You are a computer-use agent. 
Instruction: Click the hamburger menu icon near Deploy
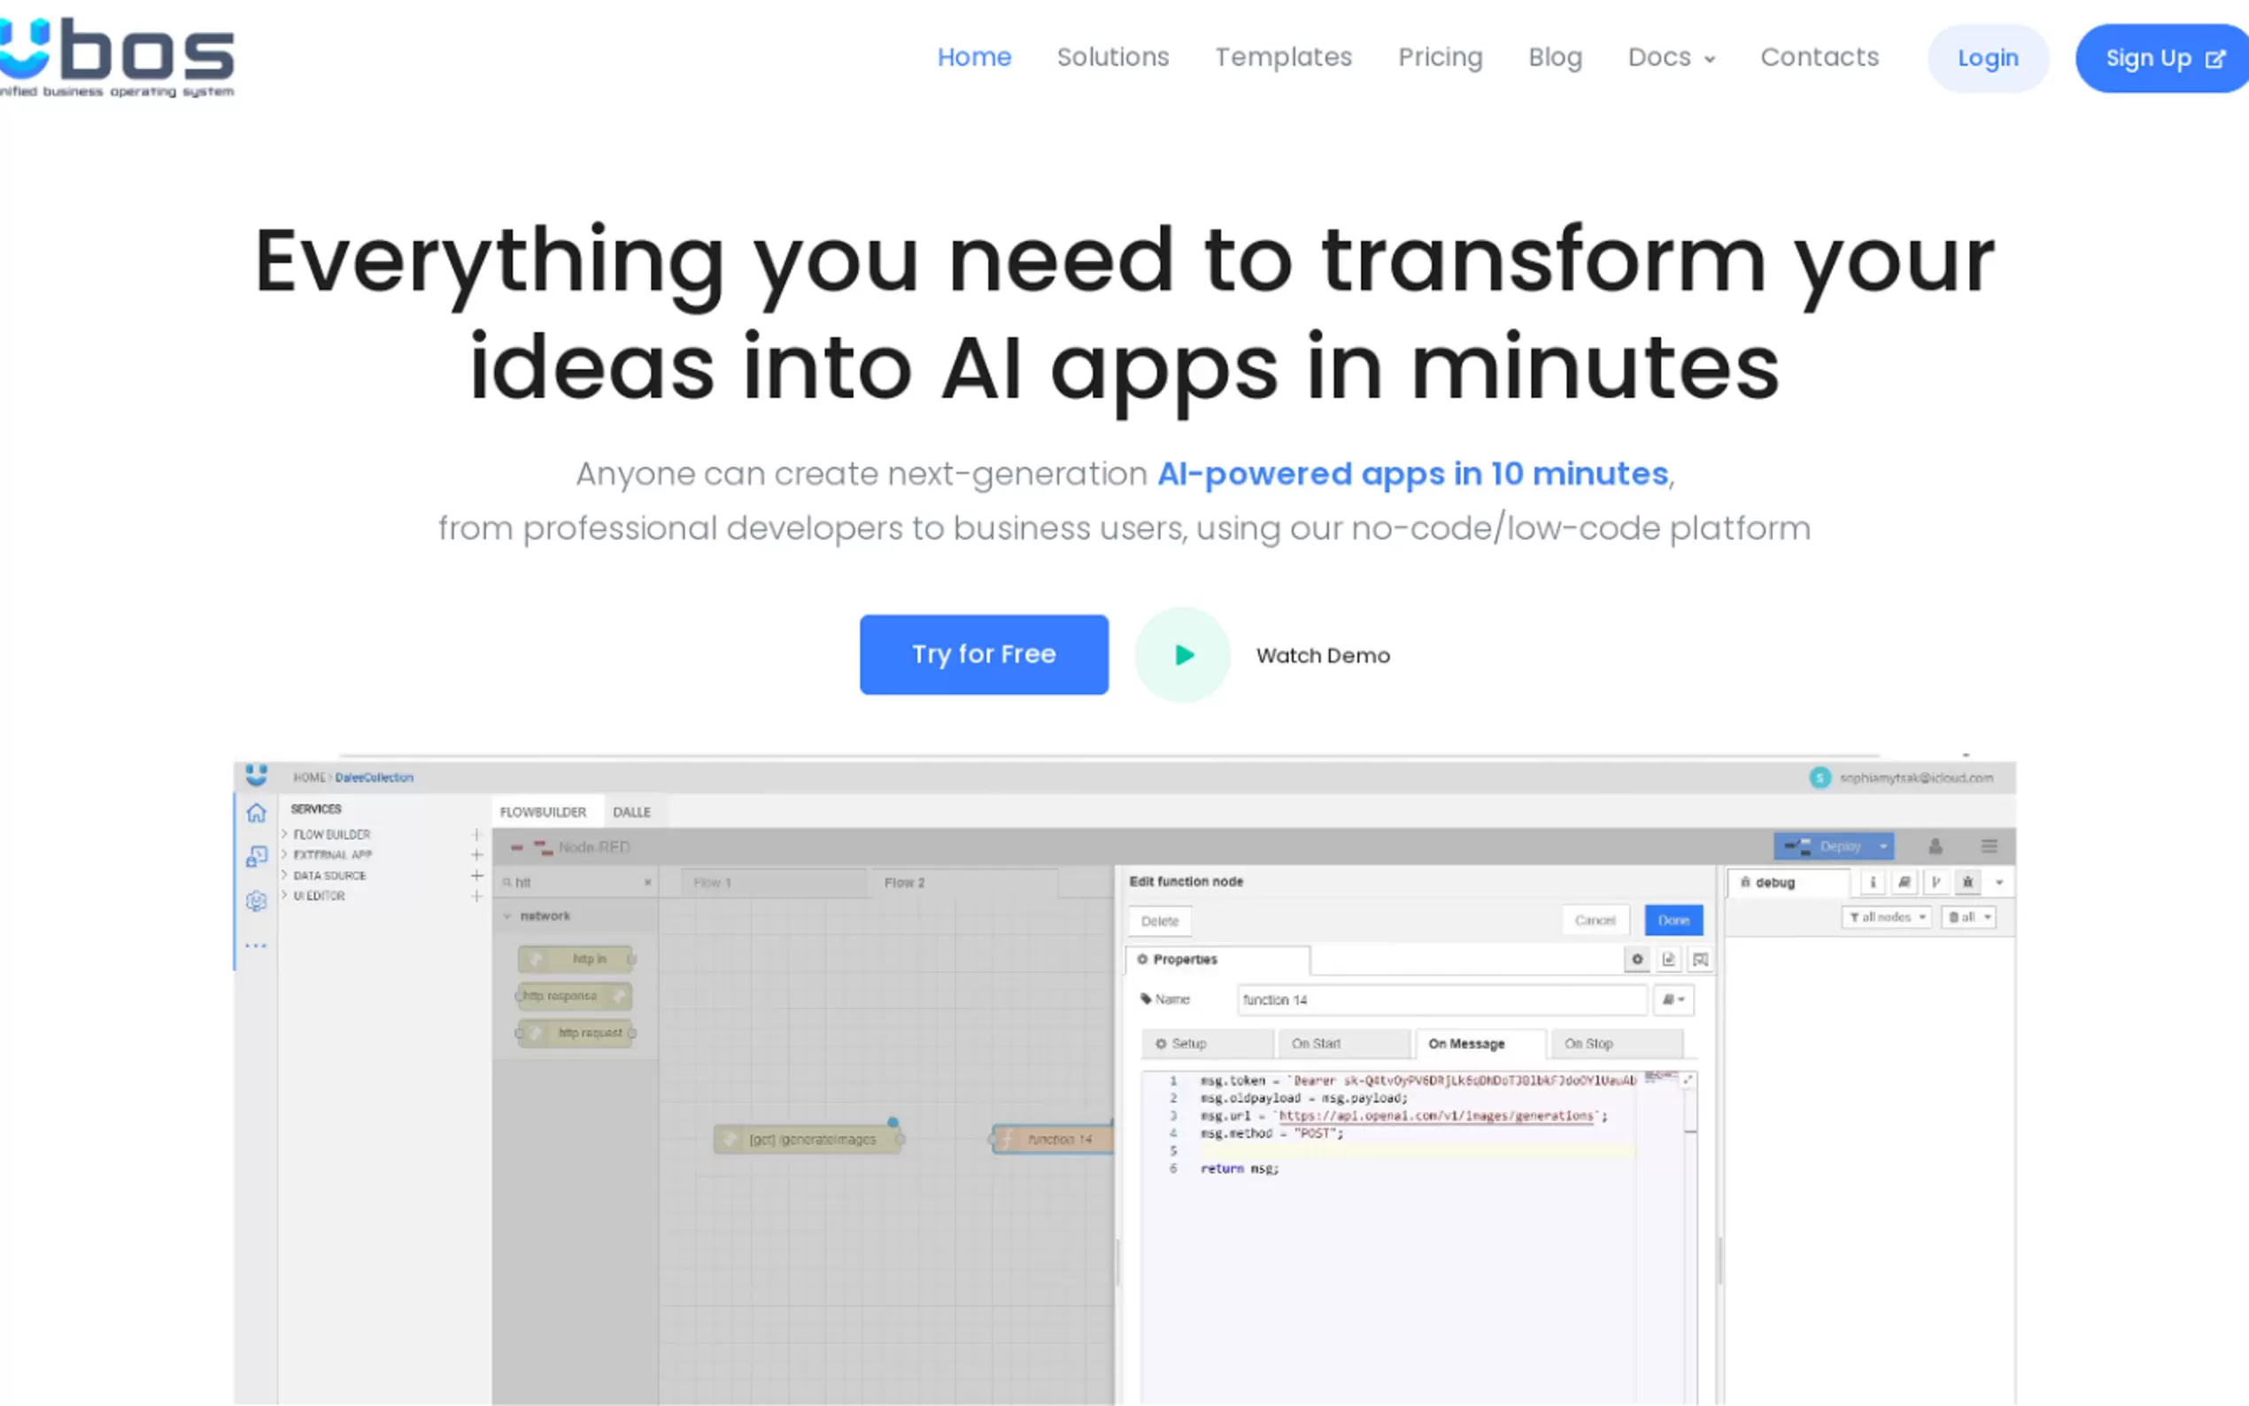(1989, 846)
